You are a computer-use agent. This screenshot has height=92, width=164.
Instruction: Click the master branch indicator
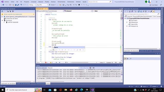[154, 86]
